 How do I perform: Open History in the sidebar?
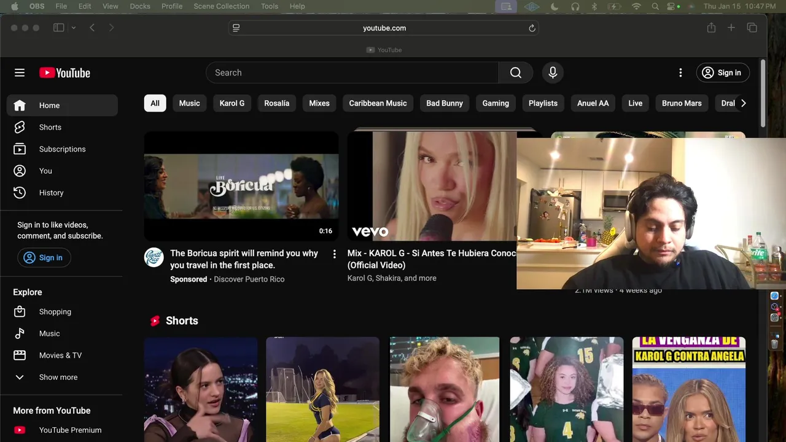click(62, 193)
